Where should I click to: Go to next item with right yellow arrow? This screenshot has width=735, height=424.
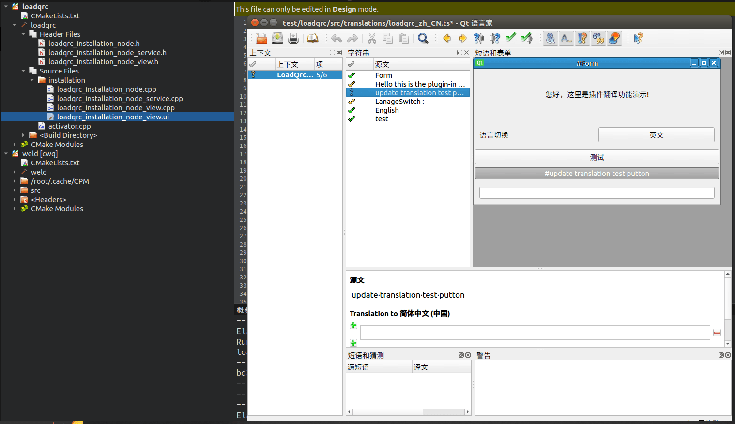[x=463, y=38]
